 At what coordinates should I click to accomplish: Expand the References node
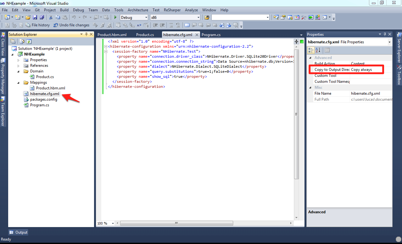pyautogui.click(x=18, y=66)
